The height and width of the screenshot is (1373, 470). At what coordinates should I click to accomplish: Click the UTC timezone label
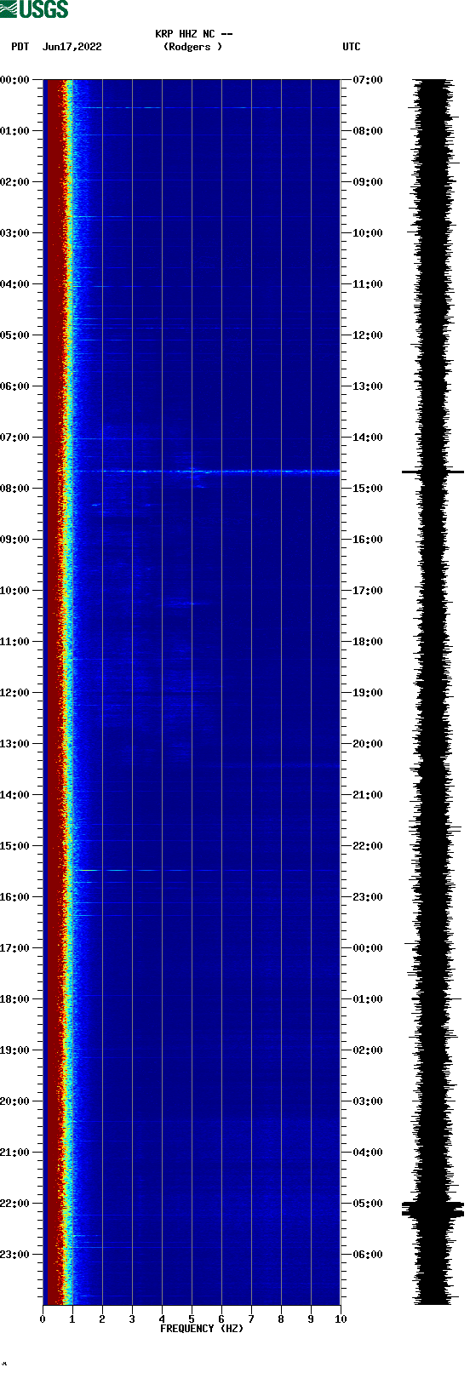click(352, 47)
